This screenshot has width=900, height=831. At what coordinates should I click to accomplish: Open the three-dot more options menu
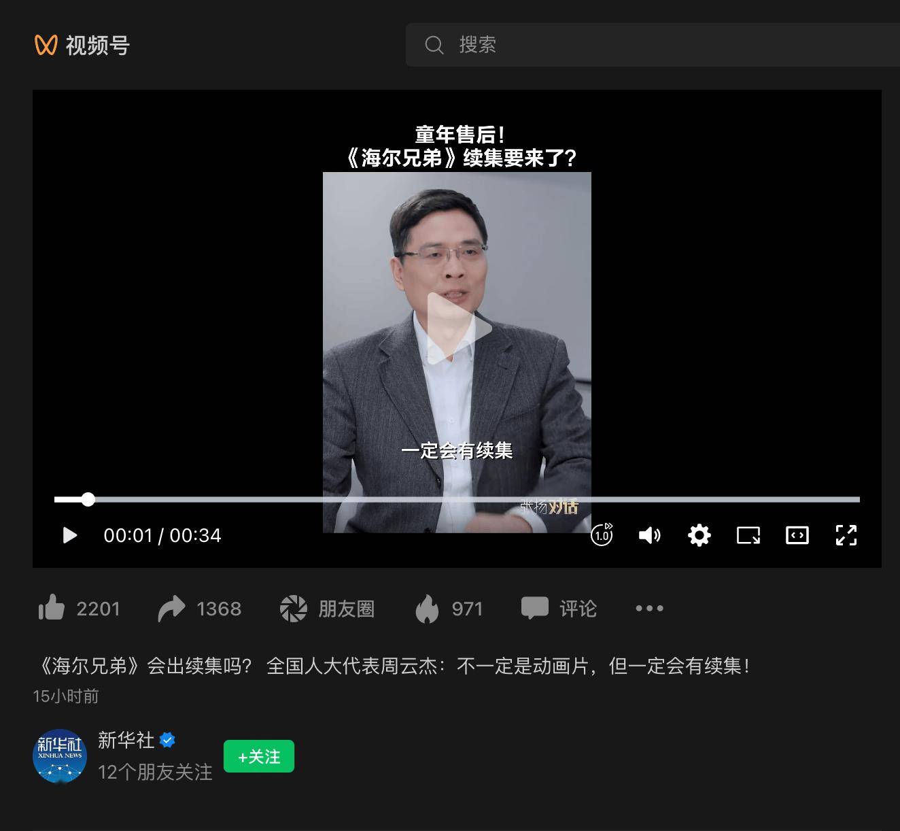pos(649,608)
